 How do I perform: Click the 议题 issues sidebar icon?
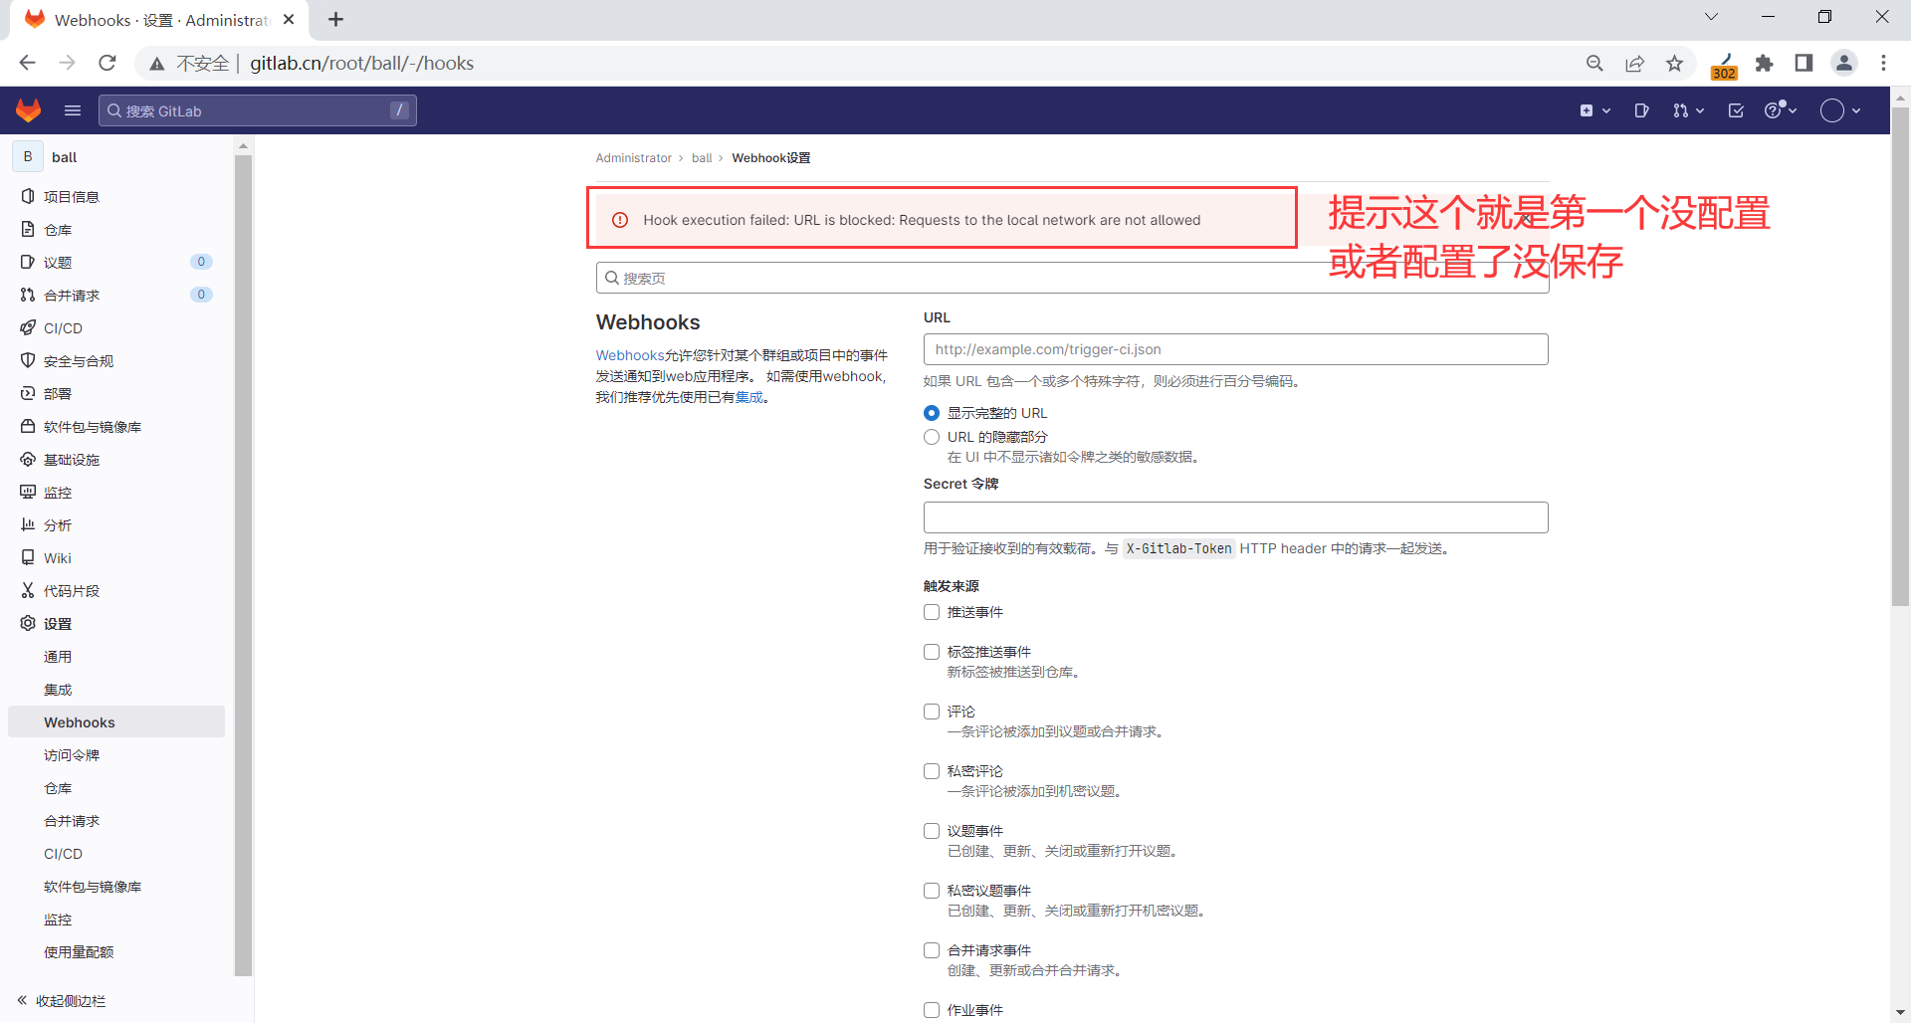[28, 262]
